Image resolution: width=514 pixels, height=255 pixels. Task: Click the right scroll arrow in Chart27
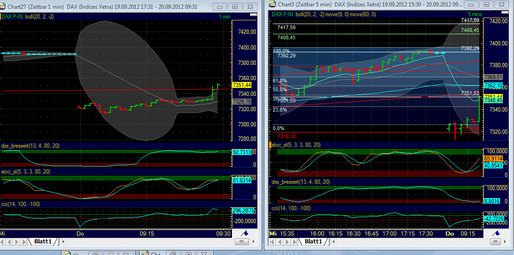click(254, 242)
